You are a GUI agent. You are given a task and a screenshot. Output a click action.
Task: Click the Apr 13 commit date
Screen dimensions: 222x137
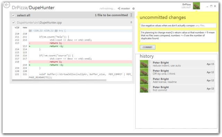click(x=210, y=64)
